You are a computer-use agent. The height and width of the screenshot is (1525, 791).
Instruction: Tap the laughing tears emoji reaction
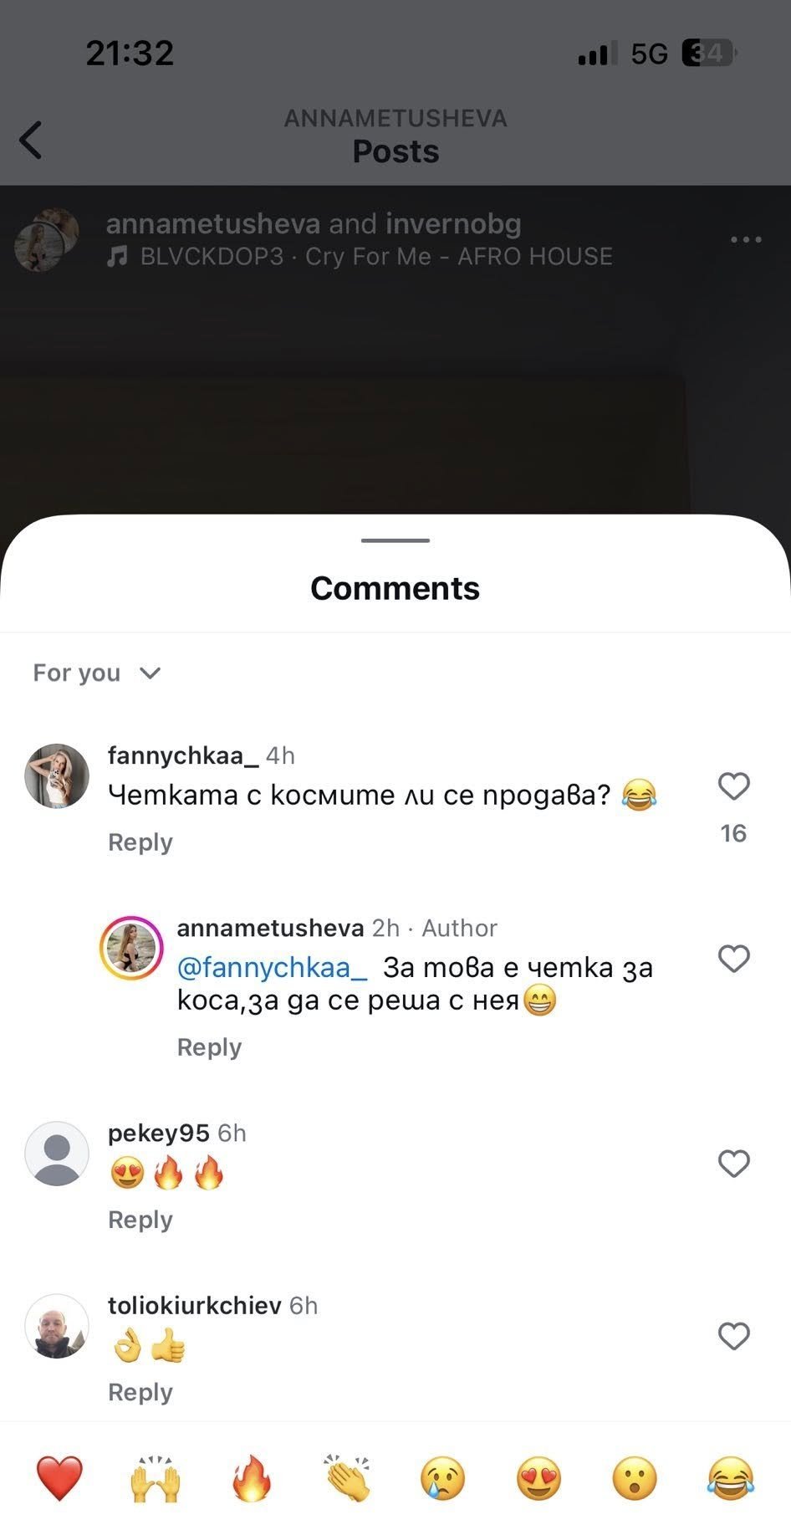pyautogui.click(x=730, y=1477)
